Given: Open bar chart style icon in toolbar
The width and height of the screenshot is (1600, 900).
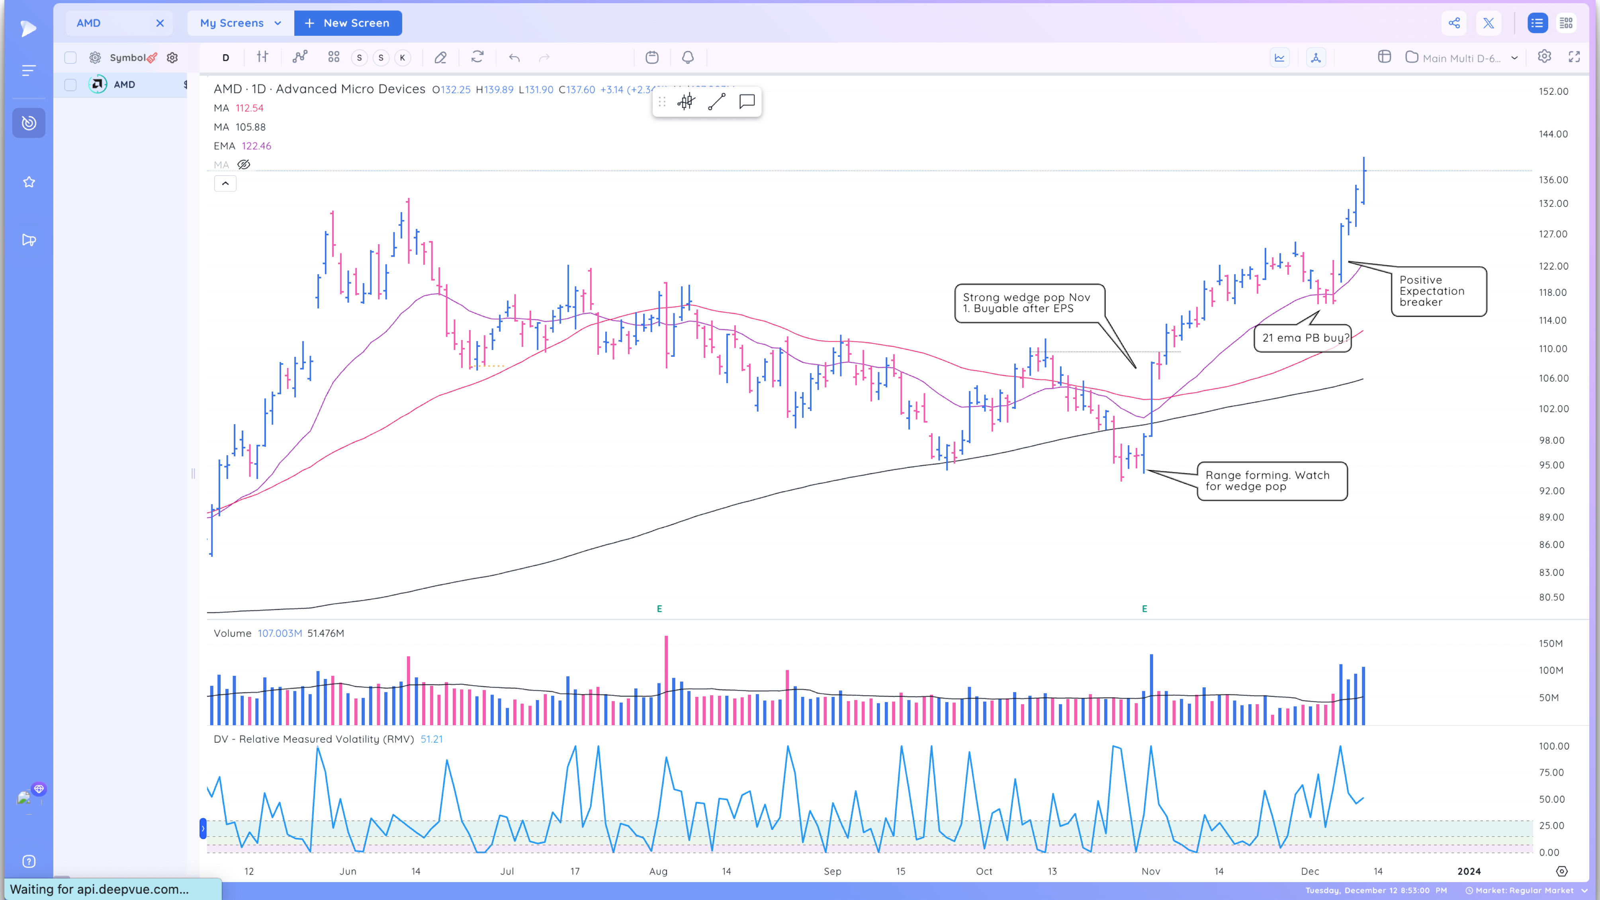Looking at the screenshot, I should (x=263, y=57).
